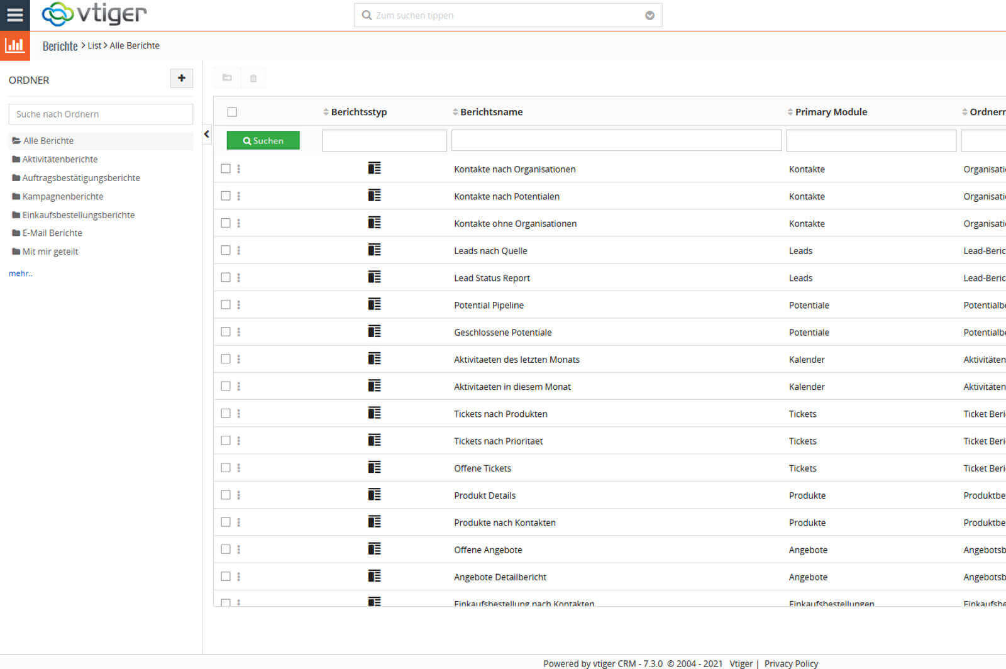Click the trash delete toolbar icon

click(253, 79)
